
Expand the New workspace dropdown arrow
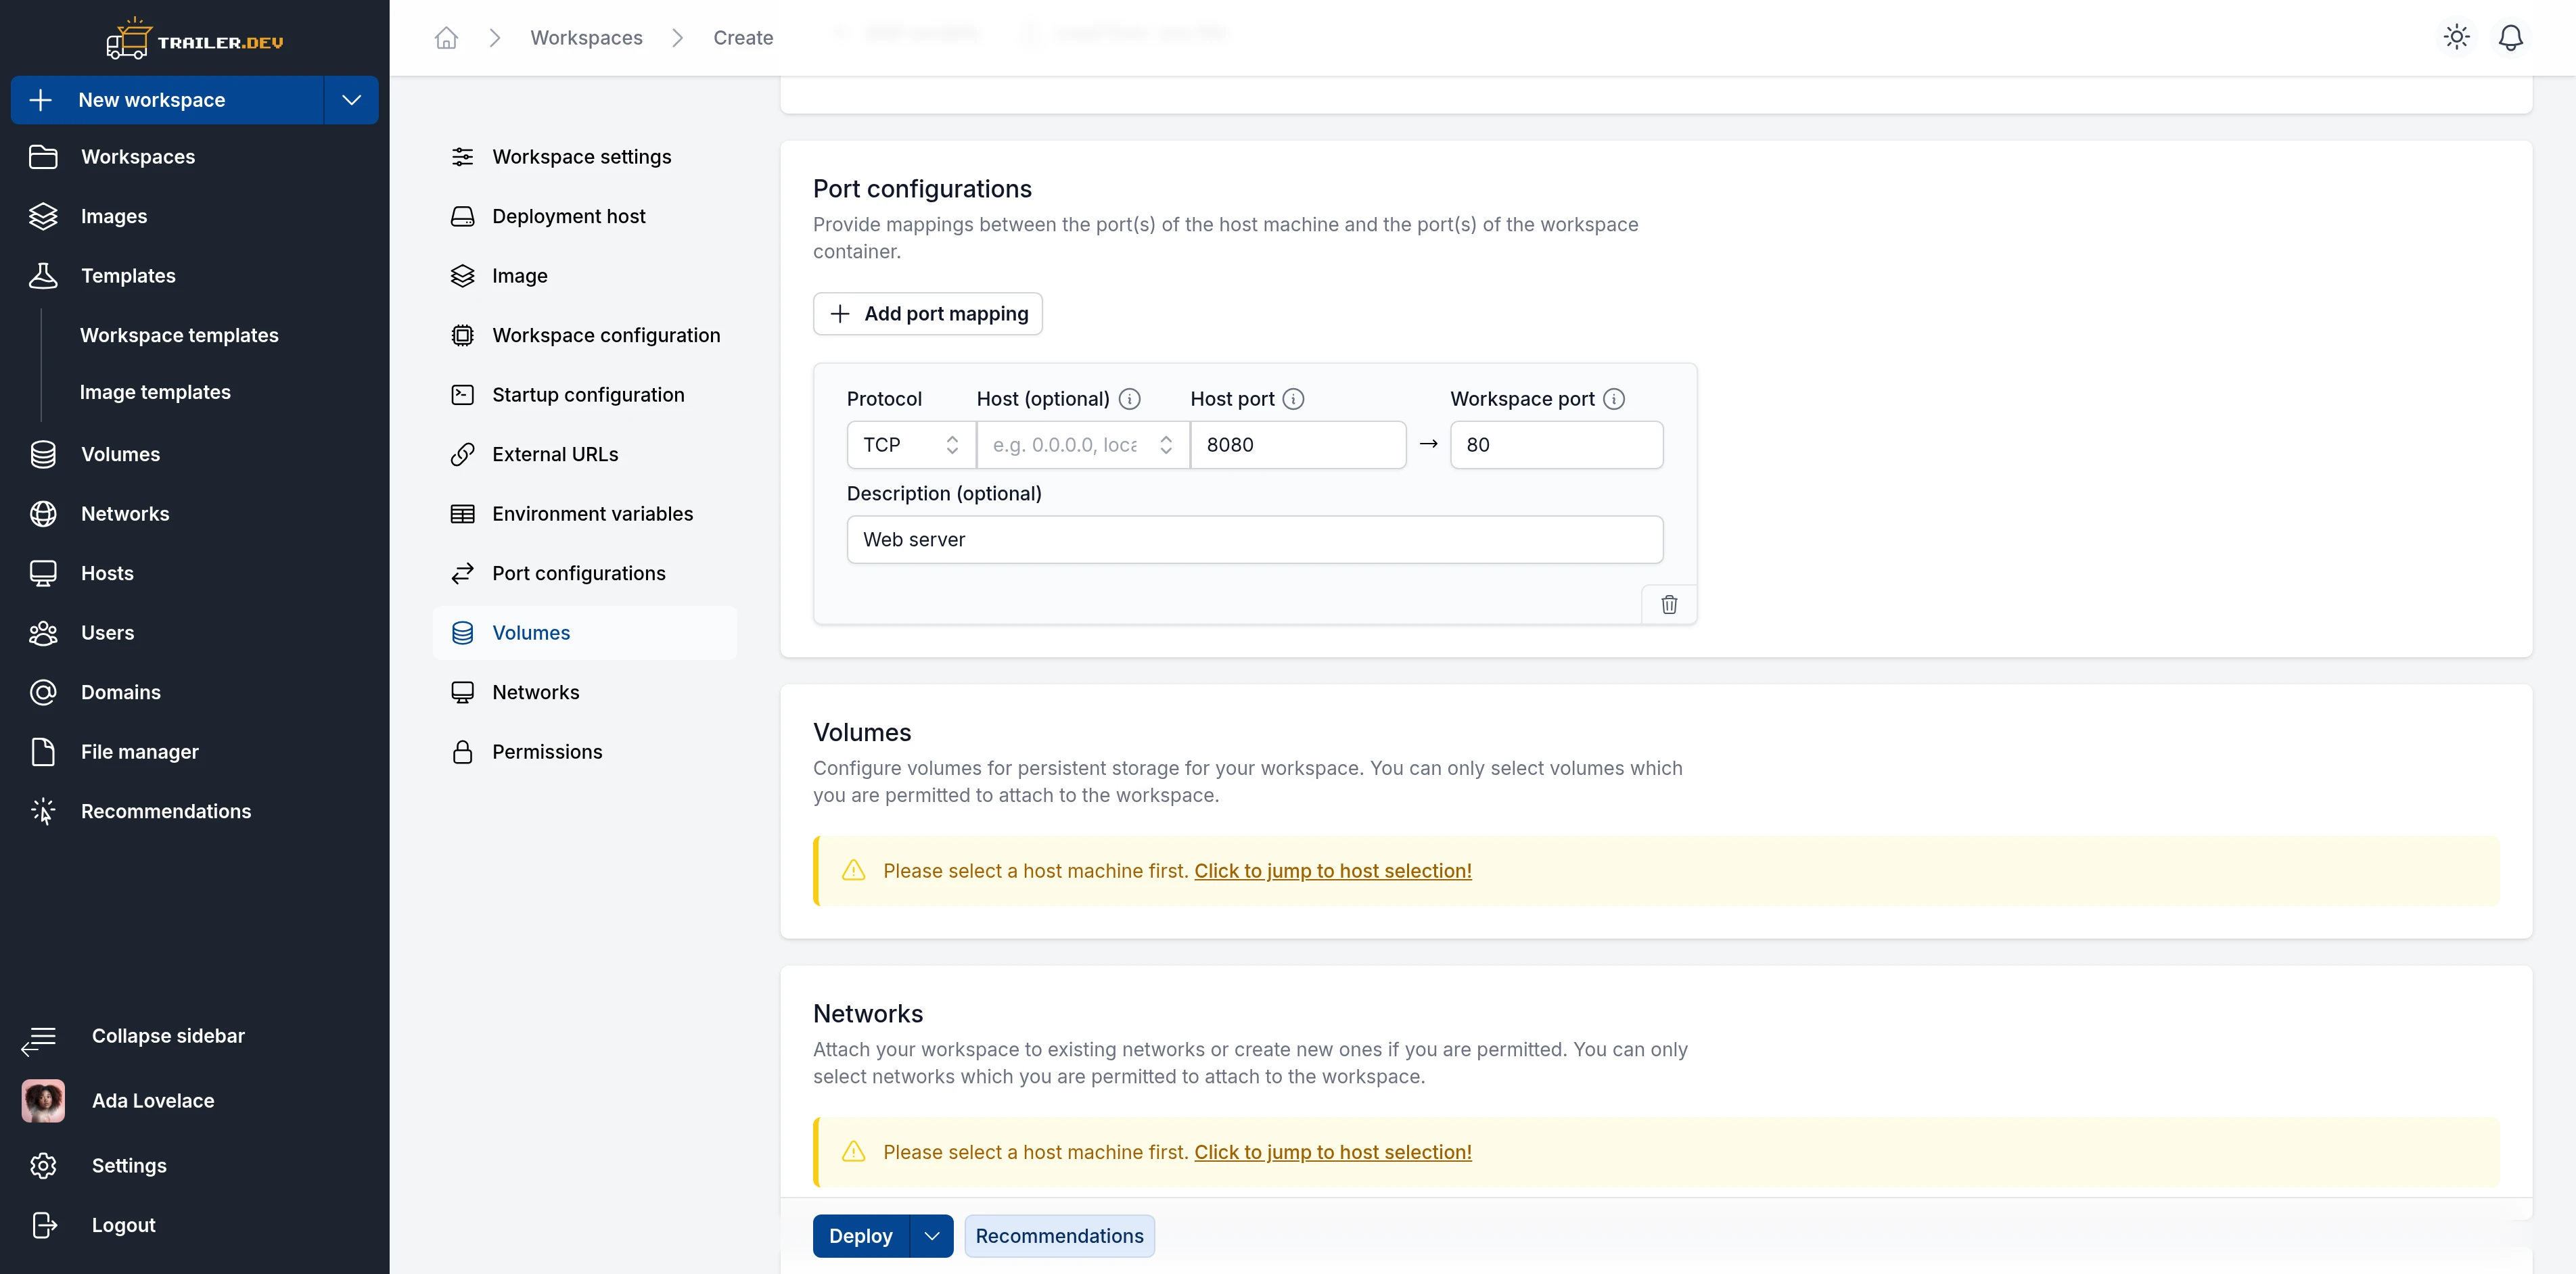[351, 100]
